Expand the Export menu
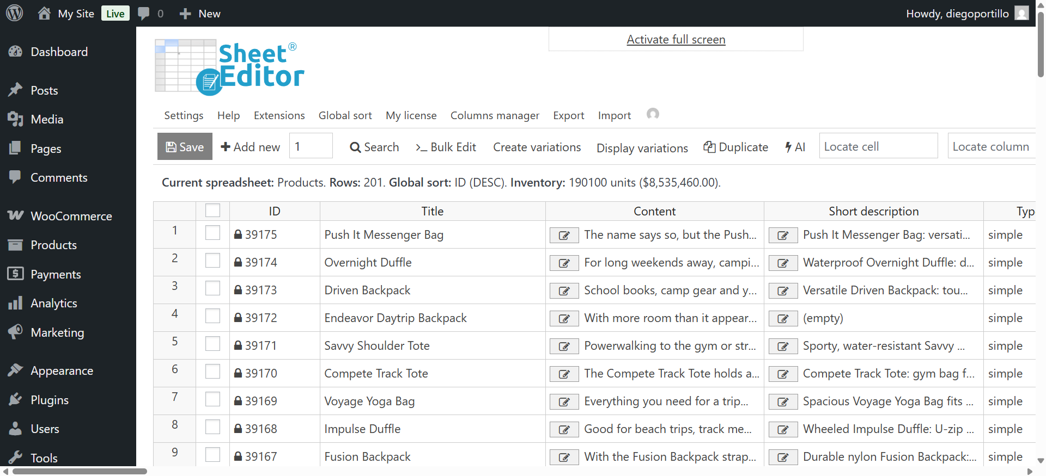Image resolution: width=1046 pixels, height=476 pixels. click(x=568, y=115)
